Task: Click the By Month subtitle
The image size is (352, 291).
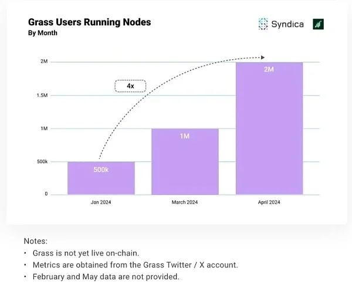Action: point(43,33)
